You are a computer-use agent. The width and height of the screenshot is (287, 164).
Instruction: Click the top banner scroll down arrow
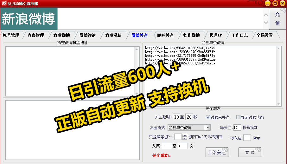pos(266,23)
